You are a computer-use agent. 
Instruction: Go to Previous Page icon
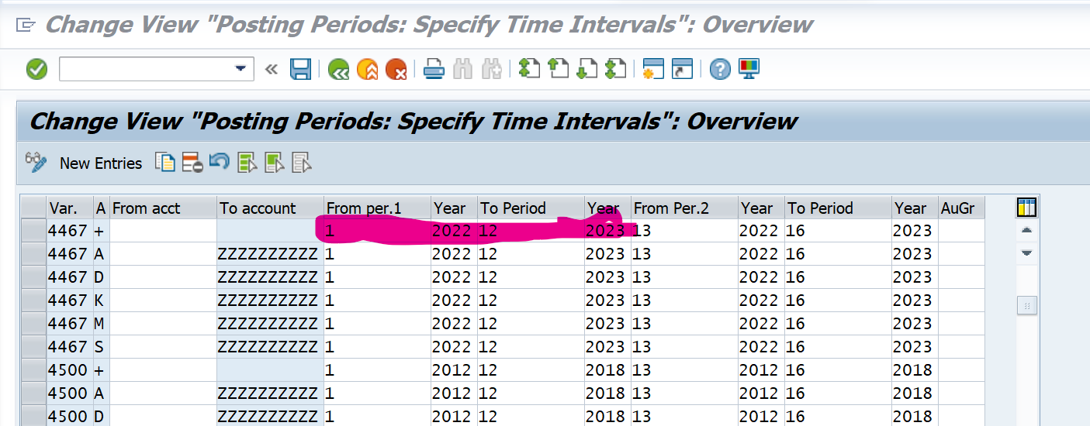tap(558, 69)
